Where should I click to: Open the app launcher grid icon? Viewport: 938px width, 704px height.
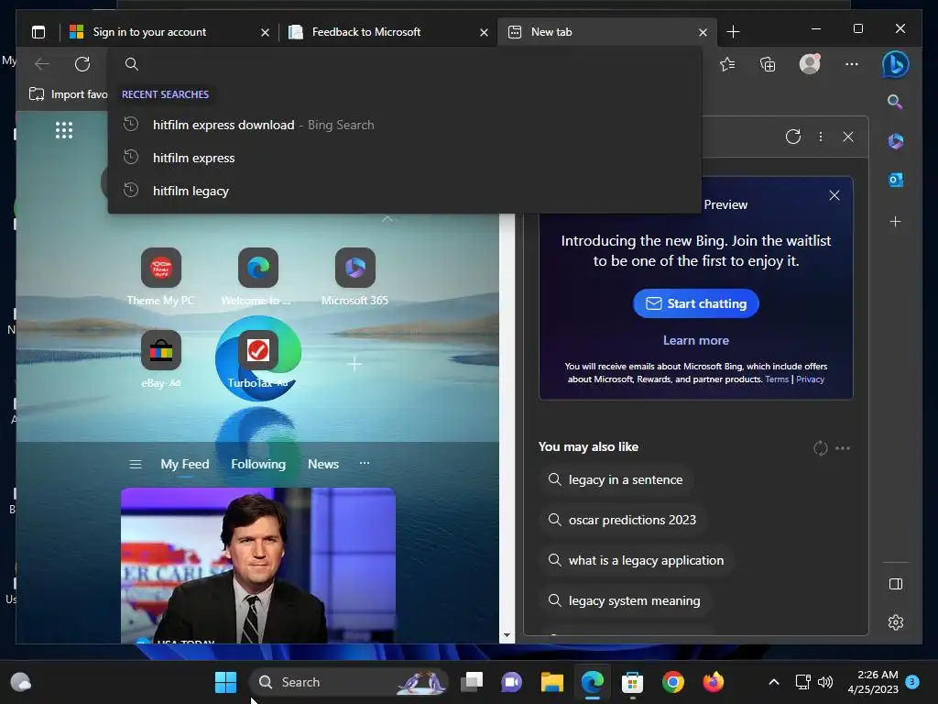[64, 130]
